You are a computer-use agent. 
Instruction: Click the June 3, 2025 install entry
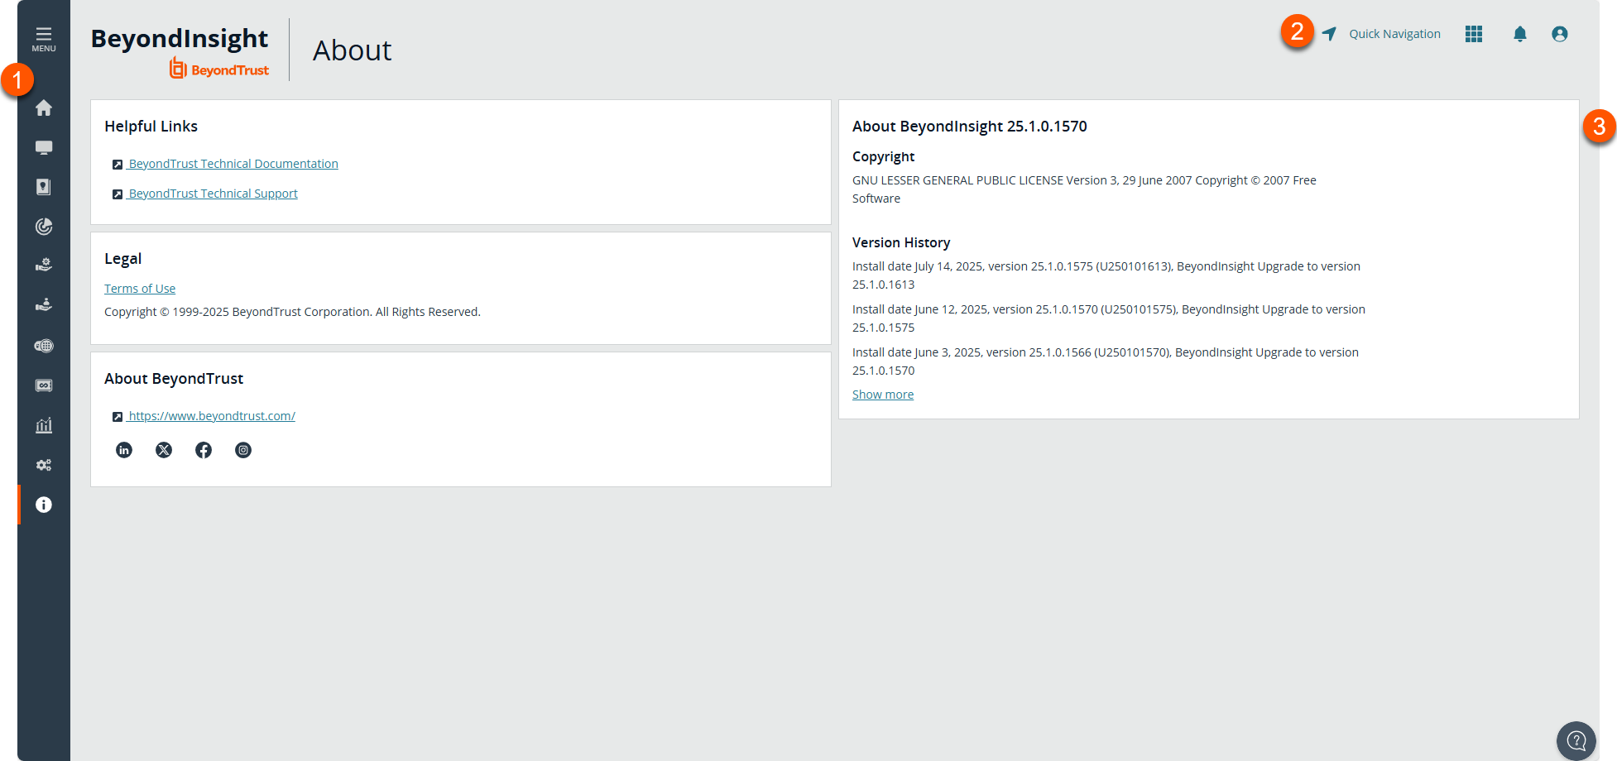pyautogui.click(x=1106, y=361)
